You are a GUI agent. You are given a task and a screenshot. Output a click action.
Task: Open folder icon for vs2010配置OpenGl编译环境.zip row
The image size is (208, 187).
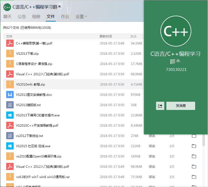tap(194, 156)
